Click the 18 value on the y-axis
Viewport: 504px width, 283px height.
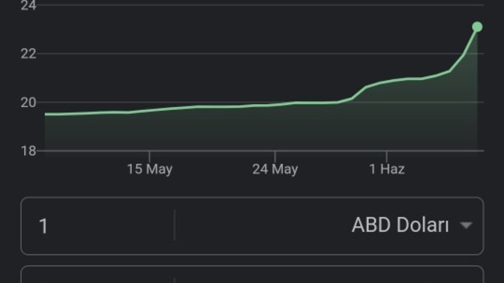28,151
